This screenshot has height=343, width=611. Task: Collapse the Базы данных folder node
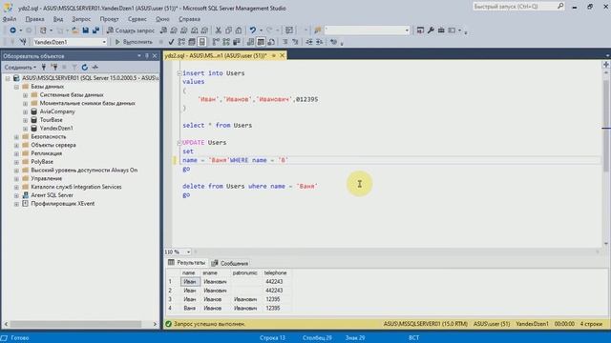click(16, 87)
